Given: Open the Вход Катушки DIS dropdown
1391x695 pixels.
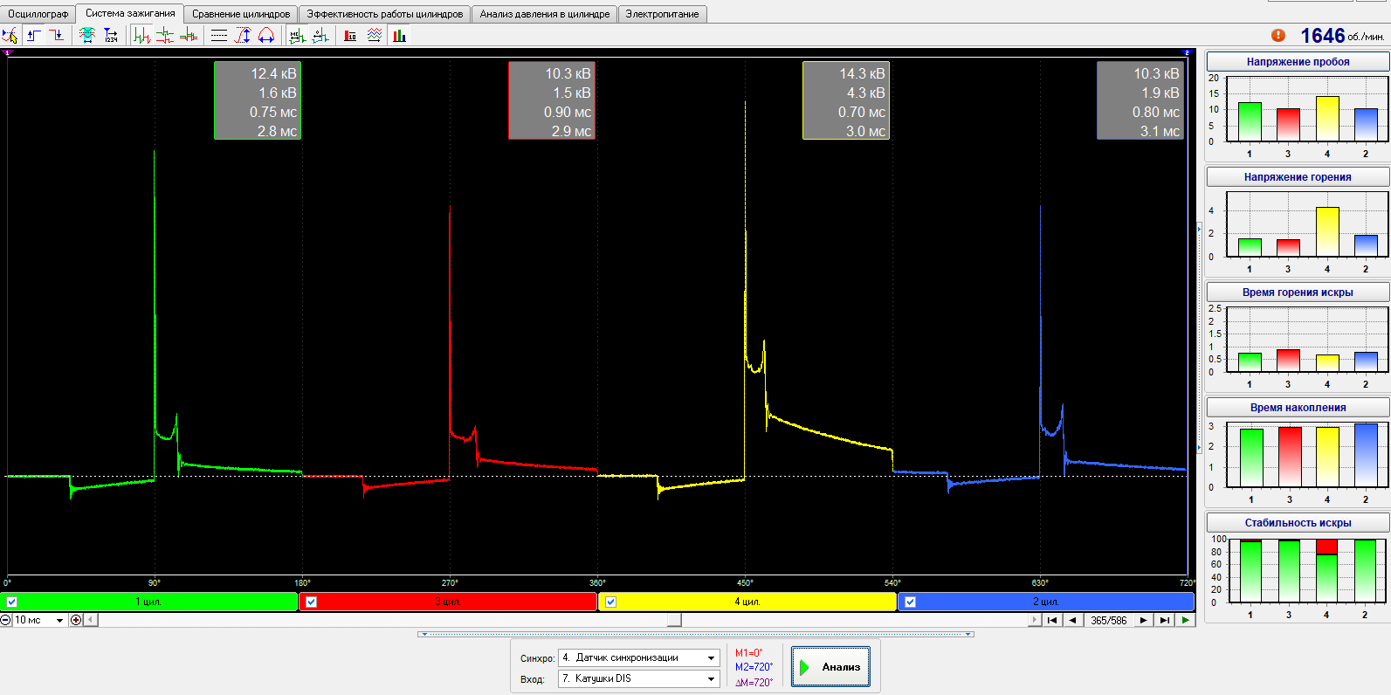Looking at the screenshot, I should tap(639, 678).
